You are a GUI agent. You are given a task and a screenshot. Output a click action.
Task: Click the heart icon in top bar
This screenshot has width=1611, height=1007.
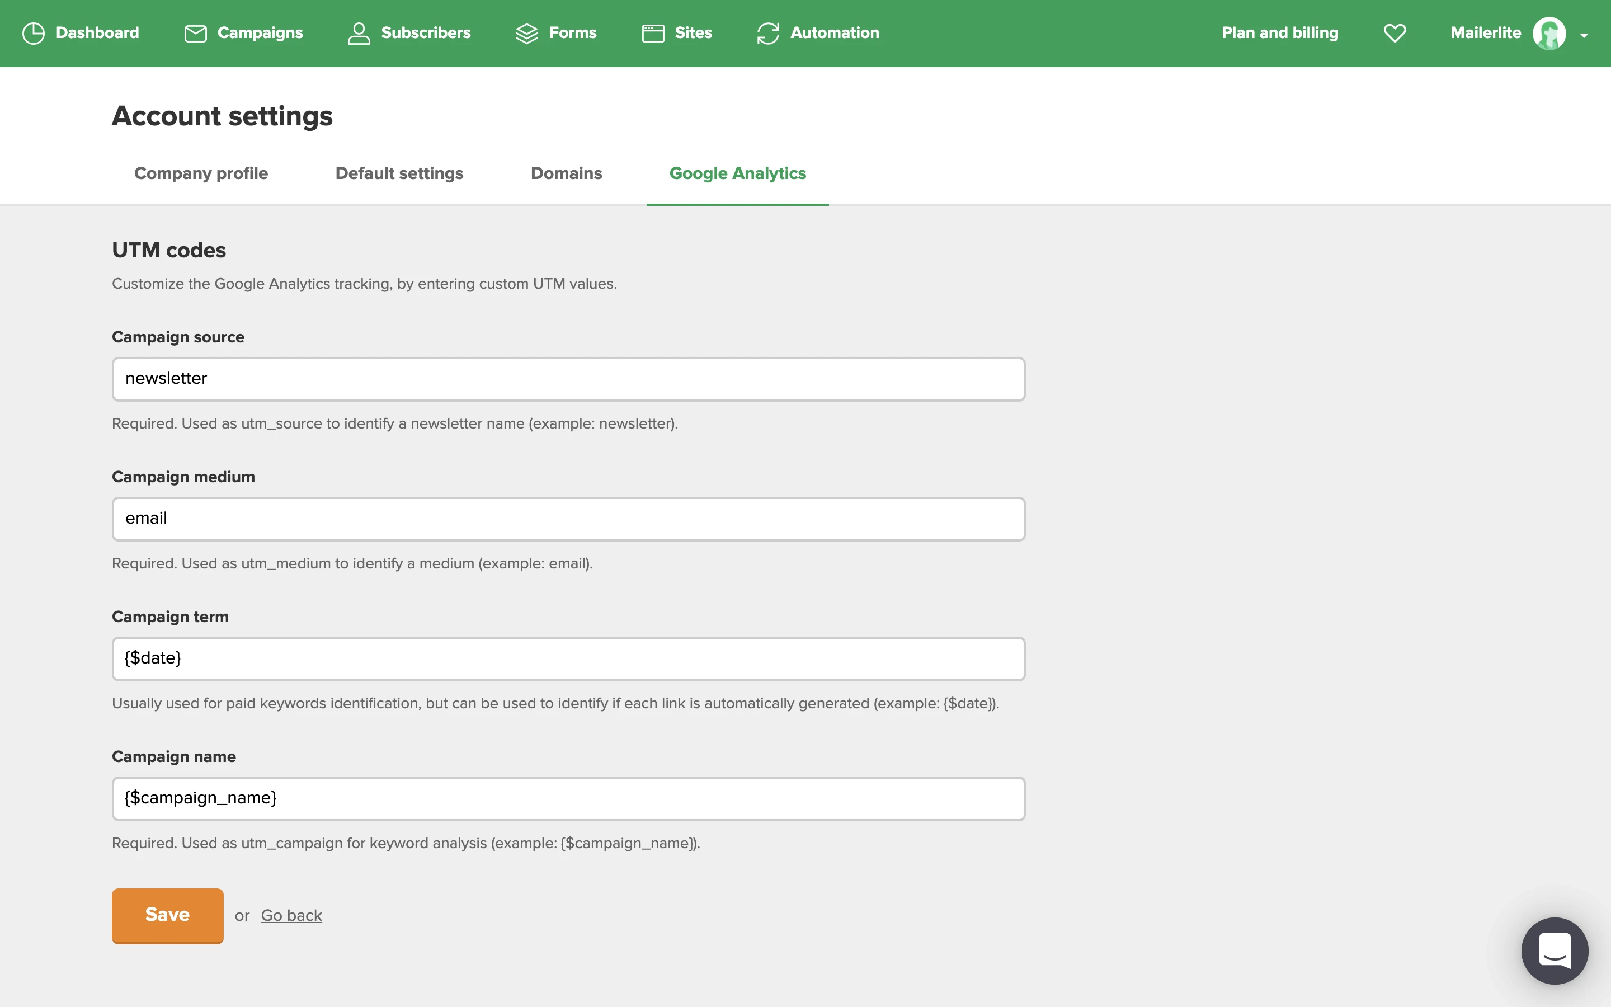click(x=1395, y=34)
